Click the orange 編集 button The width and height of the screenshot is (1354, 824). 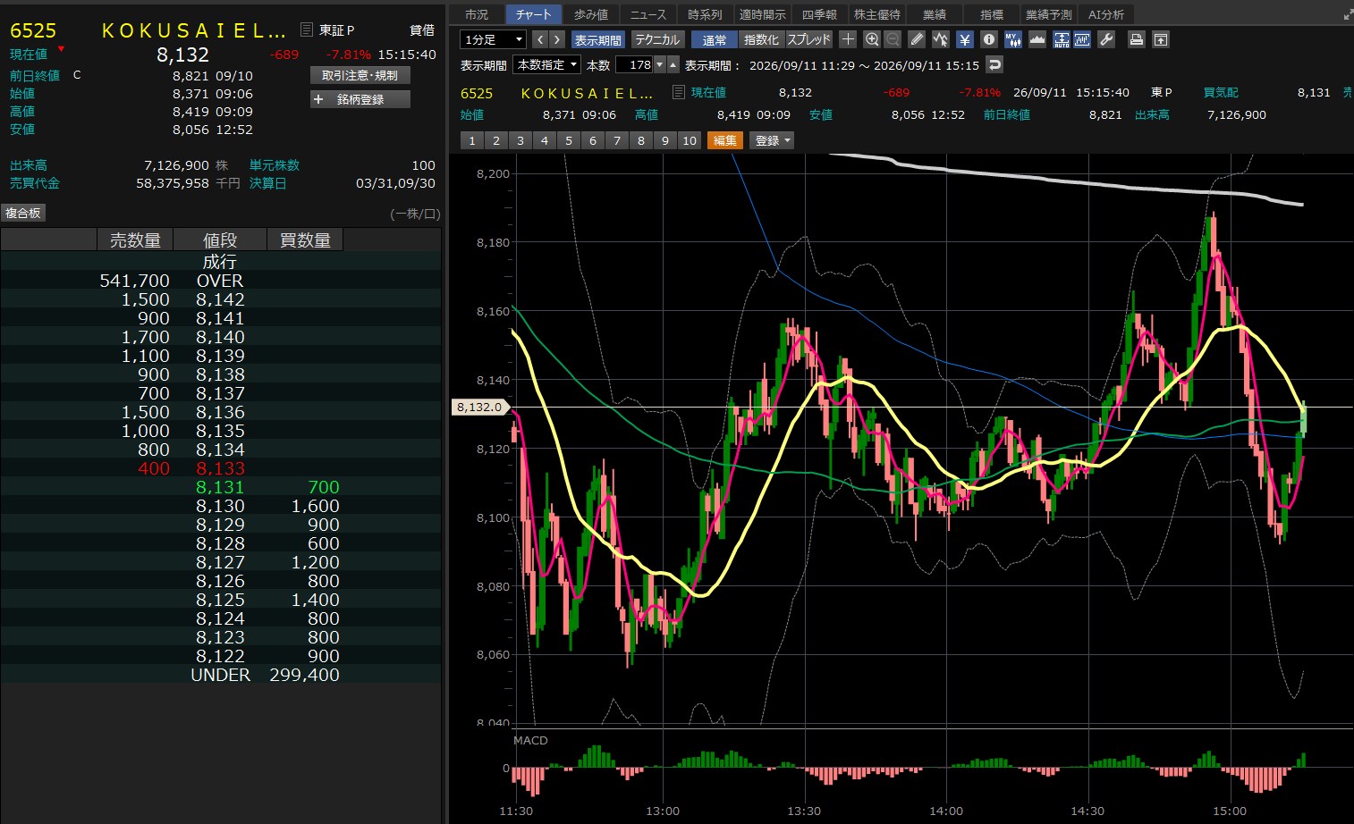(x=725, y=140)
